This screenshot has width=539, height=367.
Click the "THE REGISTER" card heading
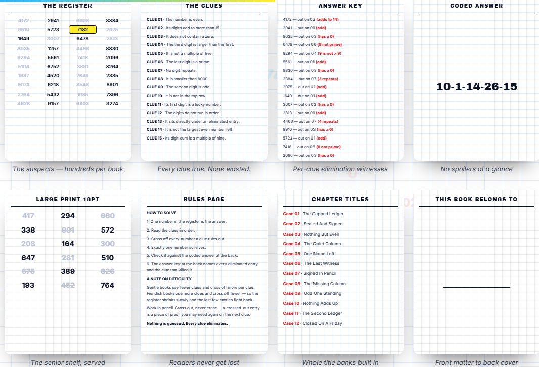point(68,6)
